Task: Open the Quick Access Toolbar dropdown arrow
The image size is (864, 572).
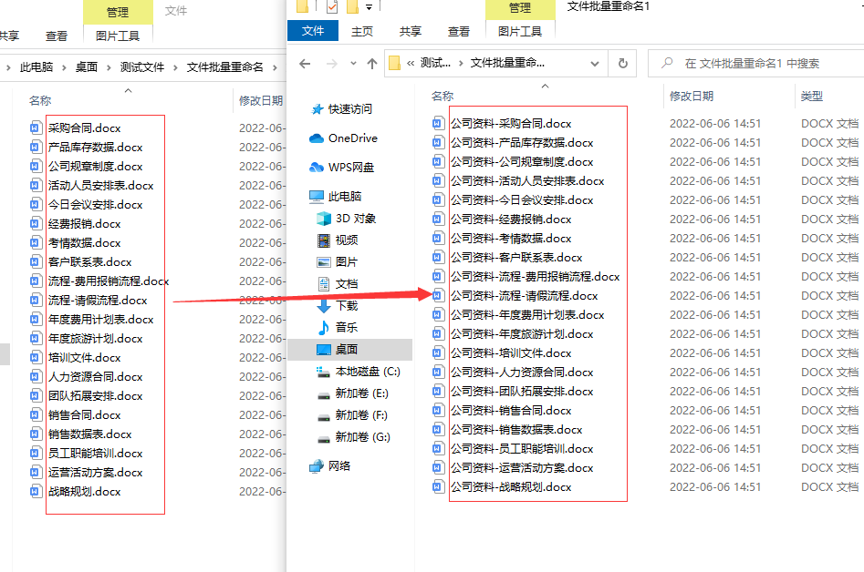Action: click(x=369, y=6)
